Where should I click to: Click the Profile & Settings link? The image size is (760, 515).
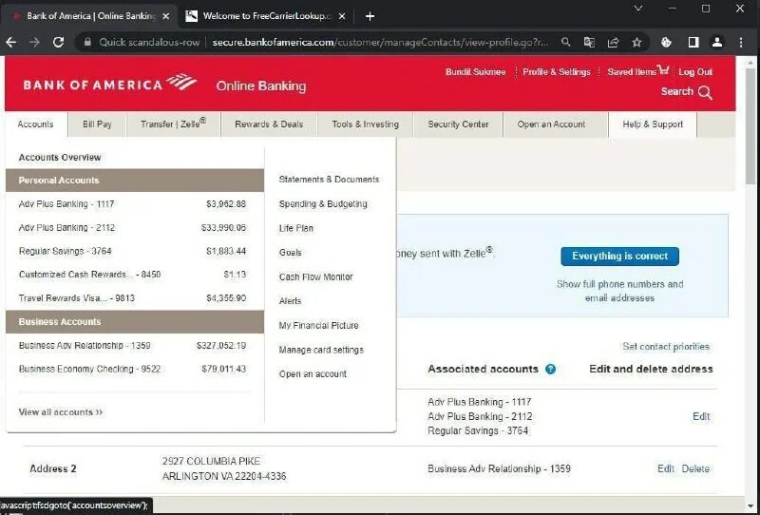(557, 72)
